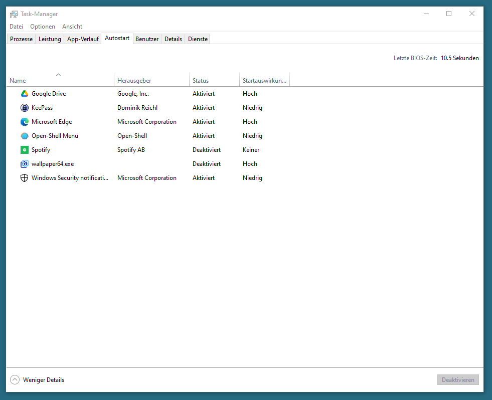Viewport: 492px width, 400px height.
Task: Select the KeePass entry name
Action: coord(42,108)
